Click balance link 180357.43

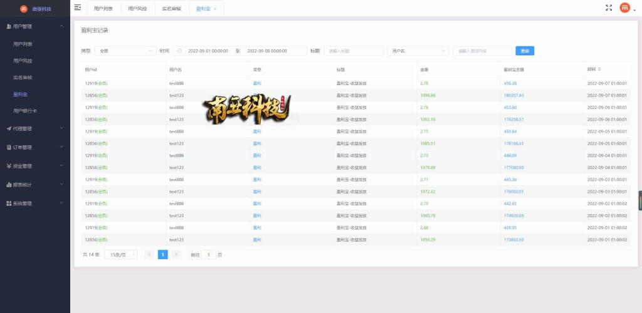click(x=513, y=95)
